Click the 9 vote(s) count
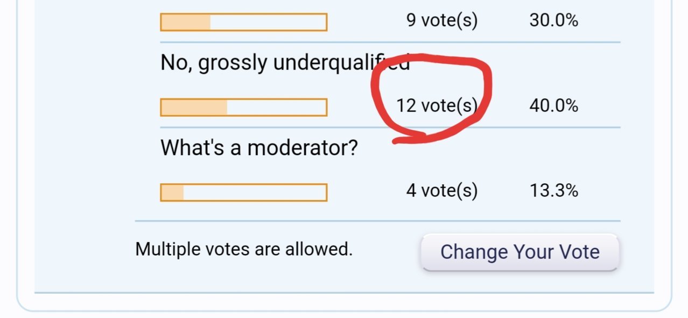The width and height of the screenshot is (688, 318). tap(442, 21)
